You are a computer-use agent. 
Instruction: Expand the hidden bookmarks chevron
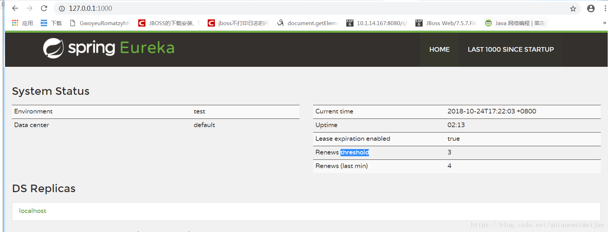tap(604, 23)
